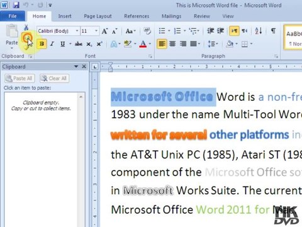Switch to the References tab

[137, 16]
